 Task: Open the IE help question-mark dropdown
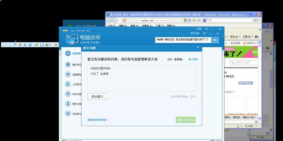tap(257, 37)
